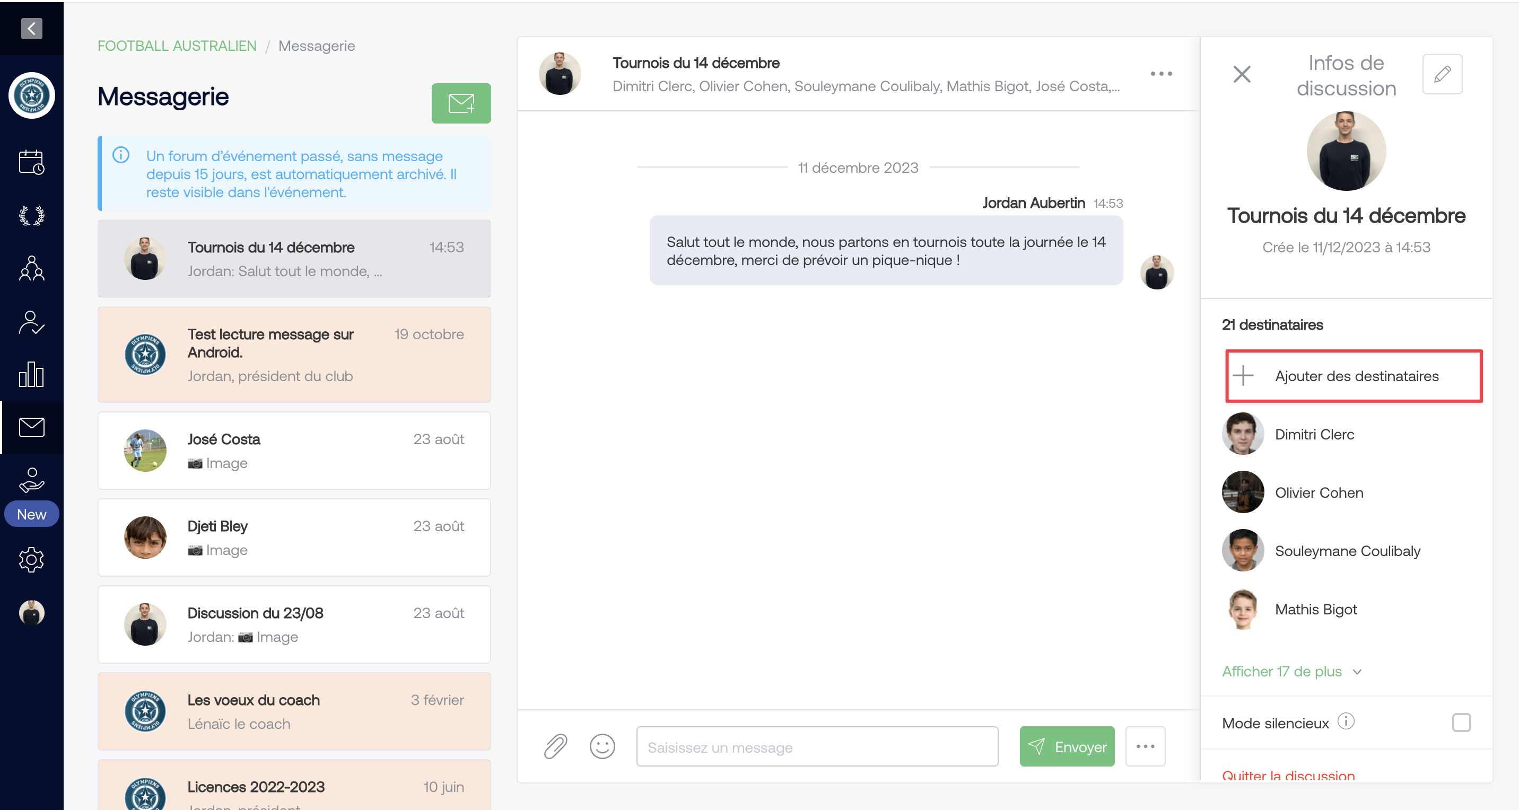Open the laurel wreath competitions icon
The width and height of the screenshot is (1519, 810).
(31, 216)
